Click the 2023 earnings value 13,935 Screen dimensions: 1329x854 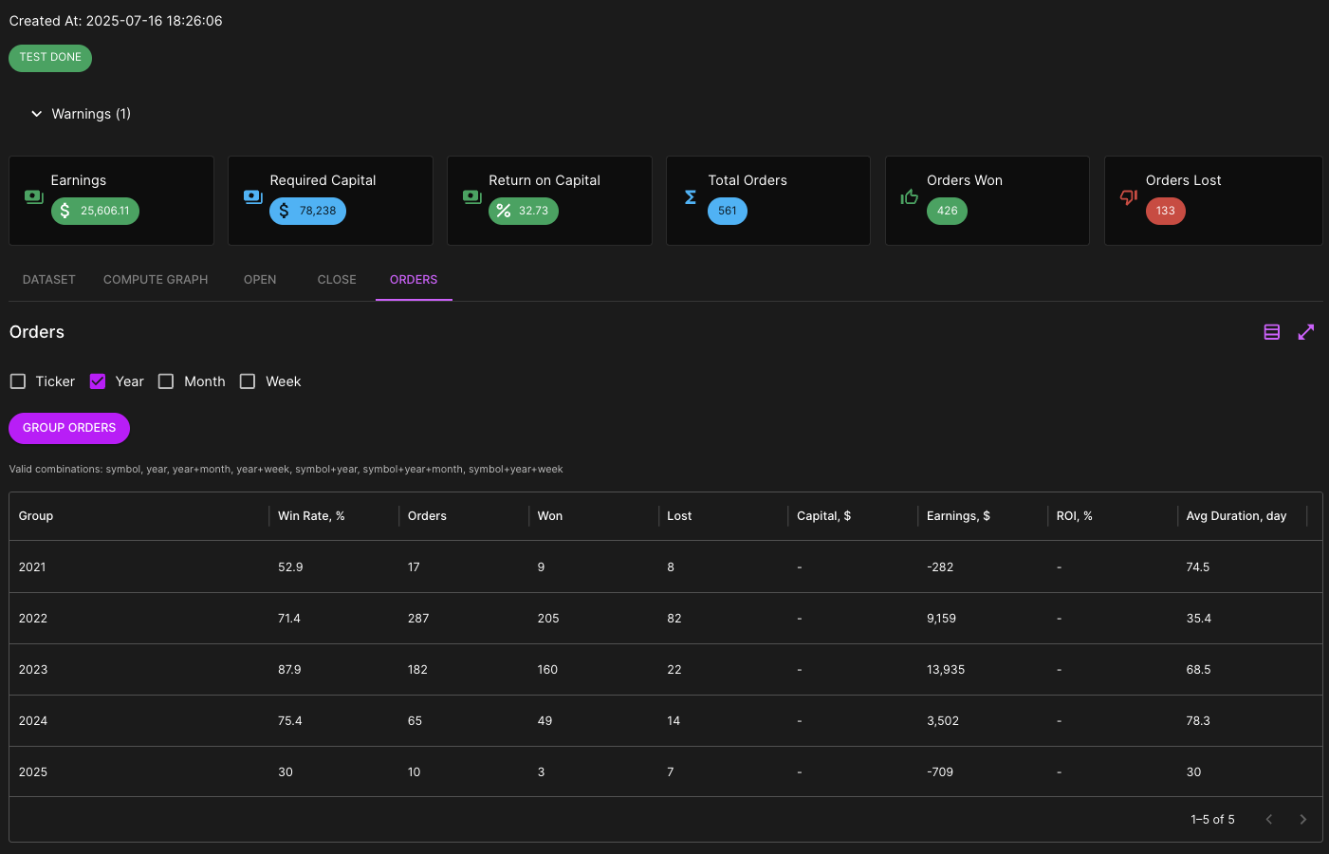coord(946,670)
